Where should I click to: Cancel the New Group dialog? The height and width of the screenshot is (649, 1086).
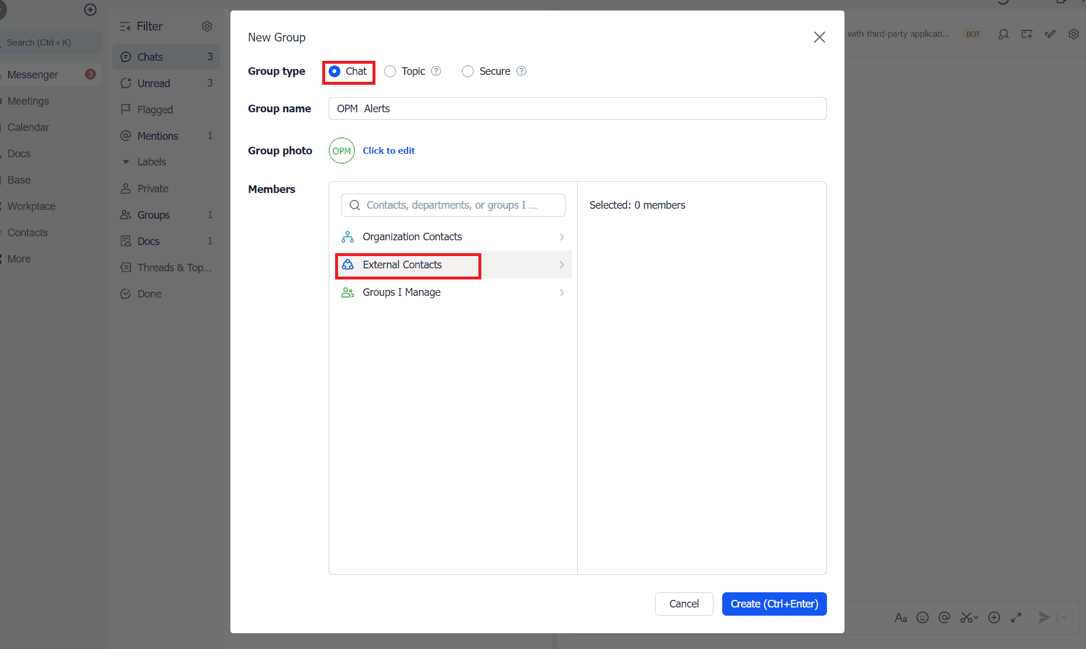tap(684, 604)
